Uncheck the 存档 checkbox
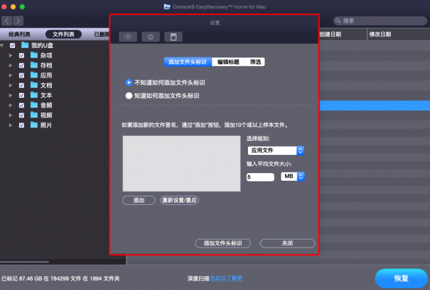 21,66
